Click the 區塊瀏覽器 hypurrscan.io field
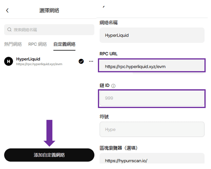Image resolution: width=211 pixels, height=169 pixels. [152, 158]
